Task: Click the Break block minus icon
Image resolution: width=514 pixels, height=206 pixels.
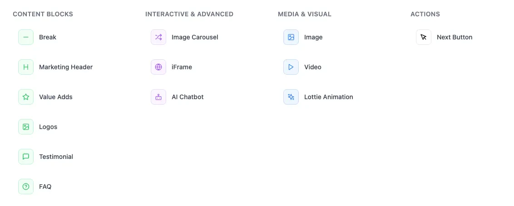Action: pos(26,37)
